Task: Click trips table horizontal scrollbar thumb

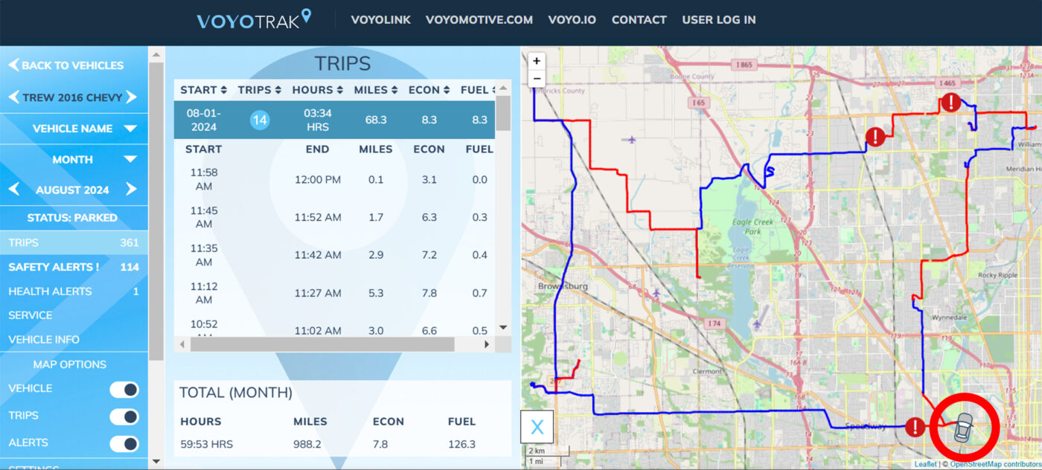Action: click(x=322, y=345)
